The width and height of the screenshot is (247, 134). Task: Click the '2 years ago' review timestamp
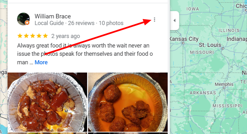[x=66, y=36]
